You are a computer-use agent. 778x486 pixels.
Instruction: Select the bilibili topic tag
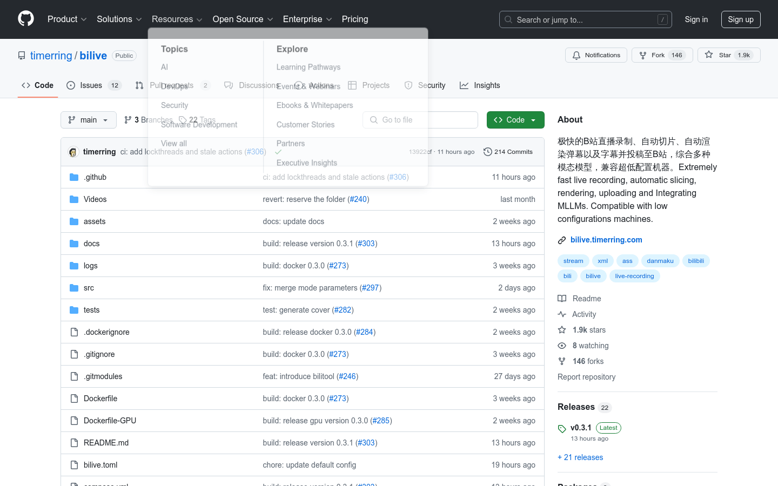[696, 261]
